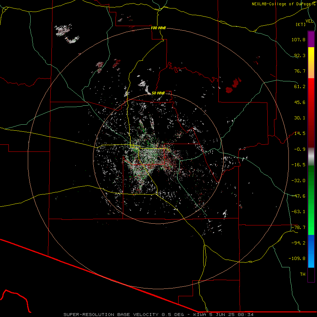Select the 76.7 scale value

(x=300, y=71)
